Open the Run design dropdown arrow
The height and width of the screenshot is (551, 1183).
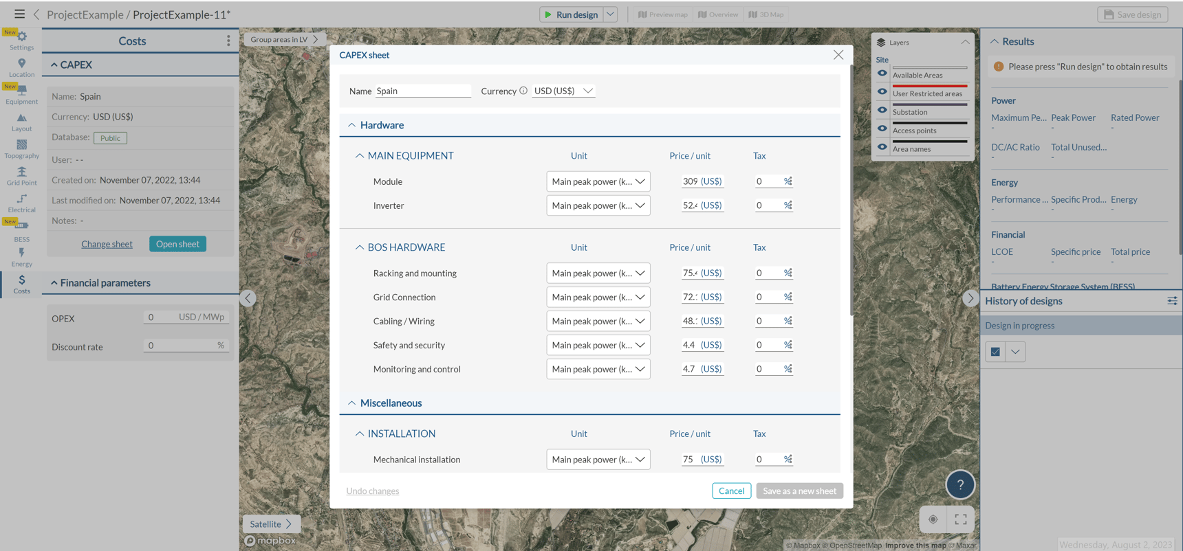coord(610,14)
